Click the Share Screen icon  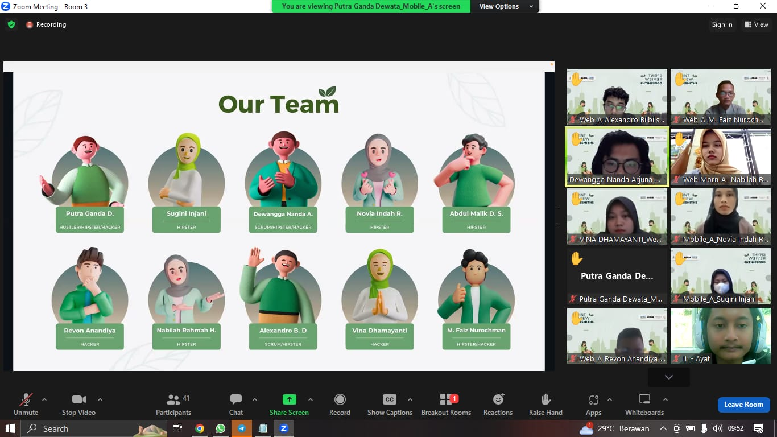[x=289, y=399]
